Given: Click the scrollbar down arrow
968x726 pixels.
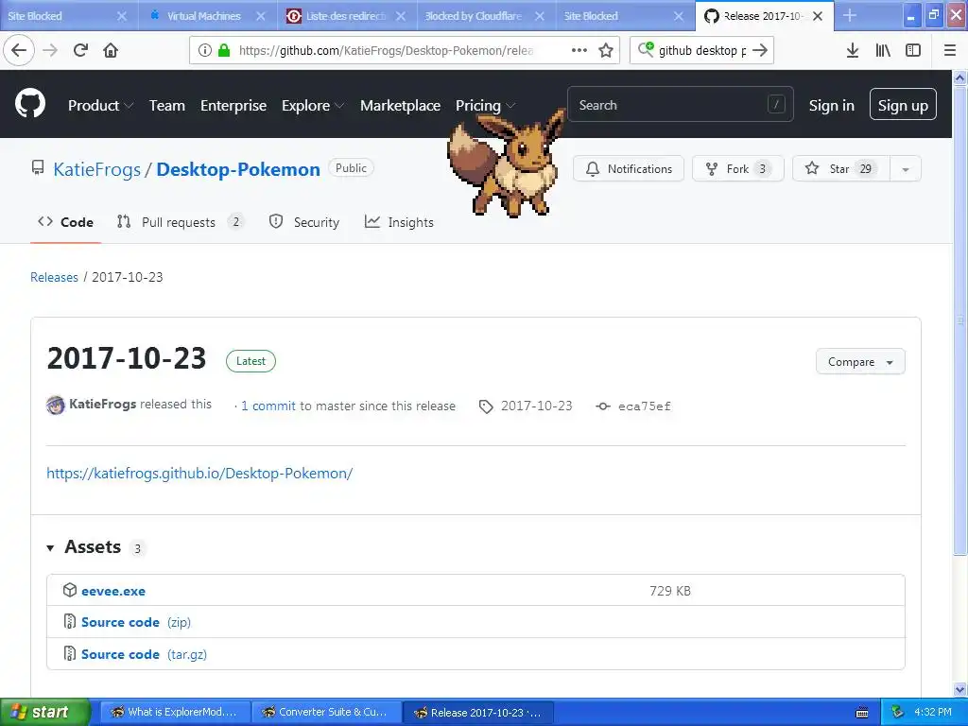Looking at the screenshot, I should pos(959,689).
